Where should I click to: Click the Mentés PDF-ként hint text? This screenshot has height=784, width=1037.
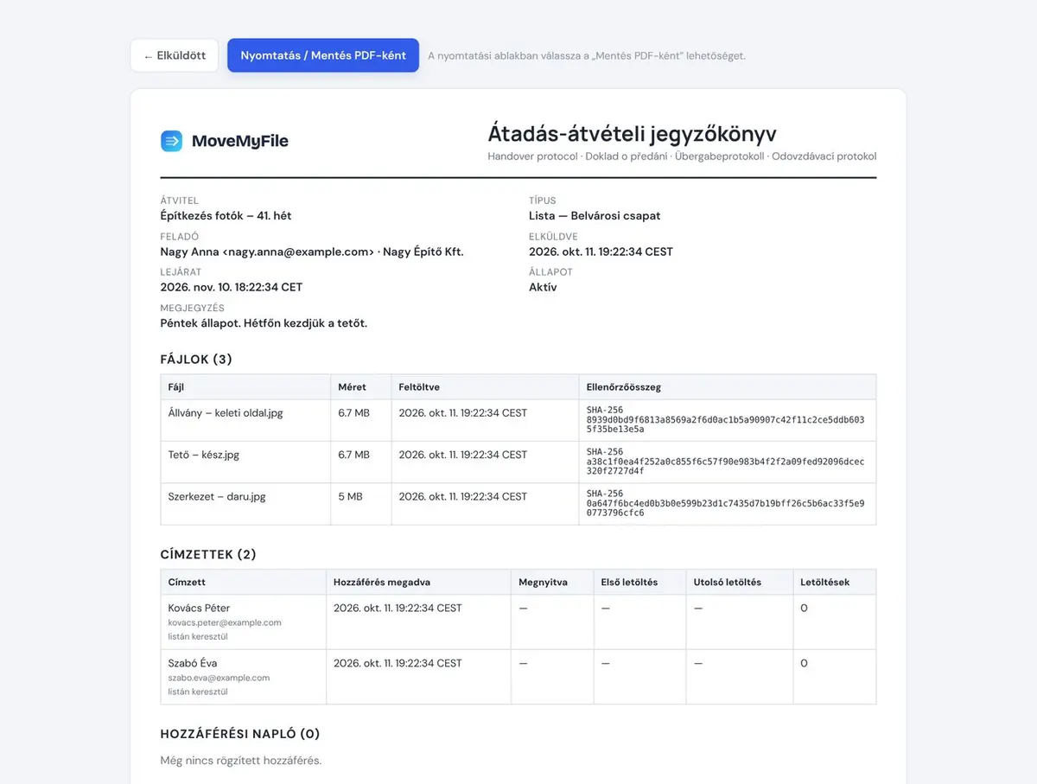pos(587,55)
